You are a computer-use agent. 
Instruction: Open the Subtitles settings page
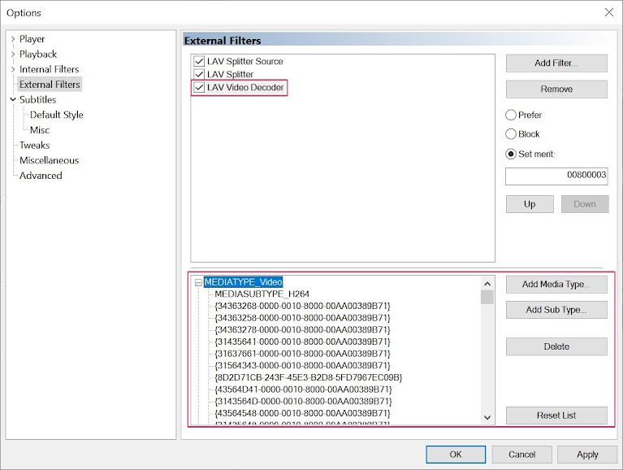pyautogui.click(x=37, y=99)
